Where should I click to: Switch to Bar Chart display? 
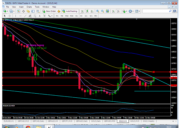pyautogui.click(x=82, y=11)
